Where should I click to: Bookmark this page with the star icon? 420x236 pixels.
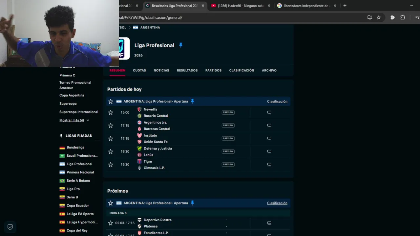coord(379,17)
